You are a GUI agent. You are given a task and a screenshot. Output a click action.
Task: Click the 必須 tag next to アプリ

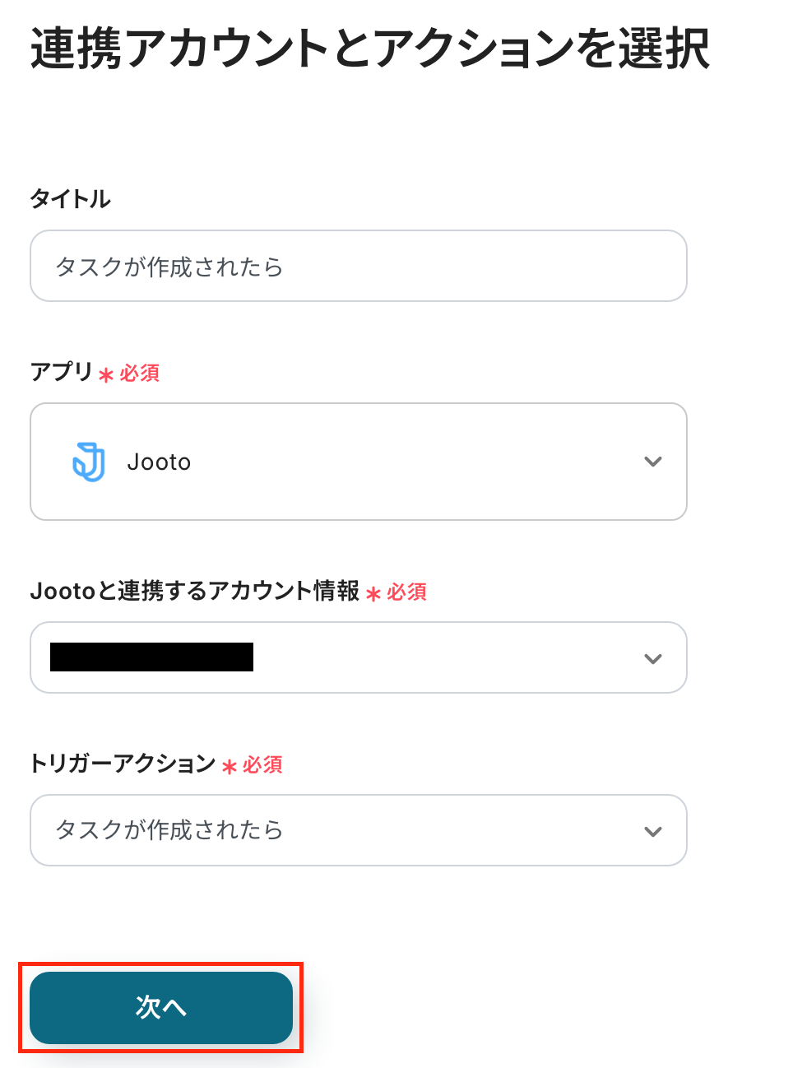(140, 374)
